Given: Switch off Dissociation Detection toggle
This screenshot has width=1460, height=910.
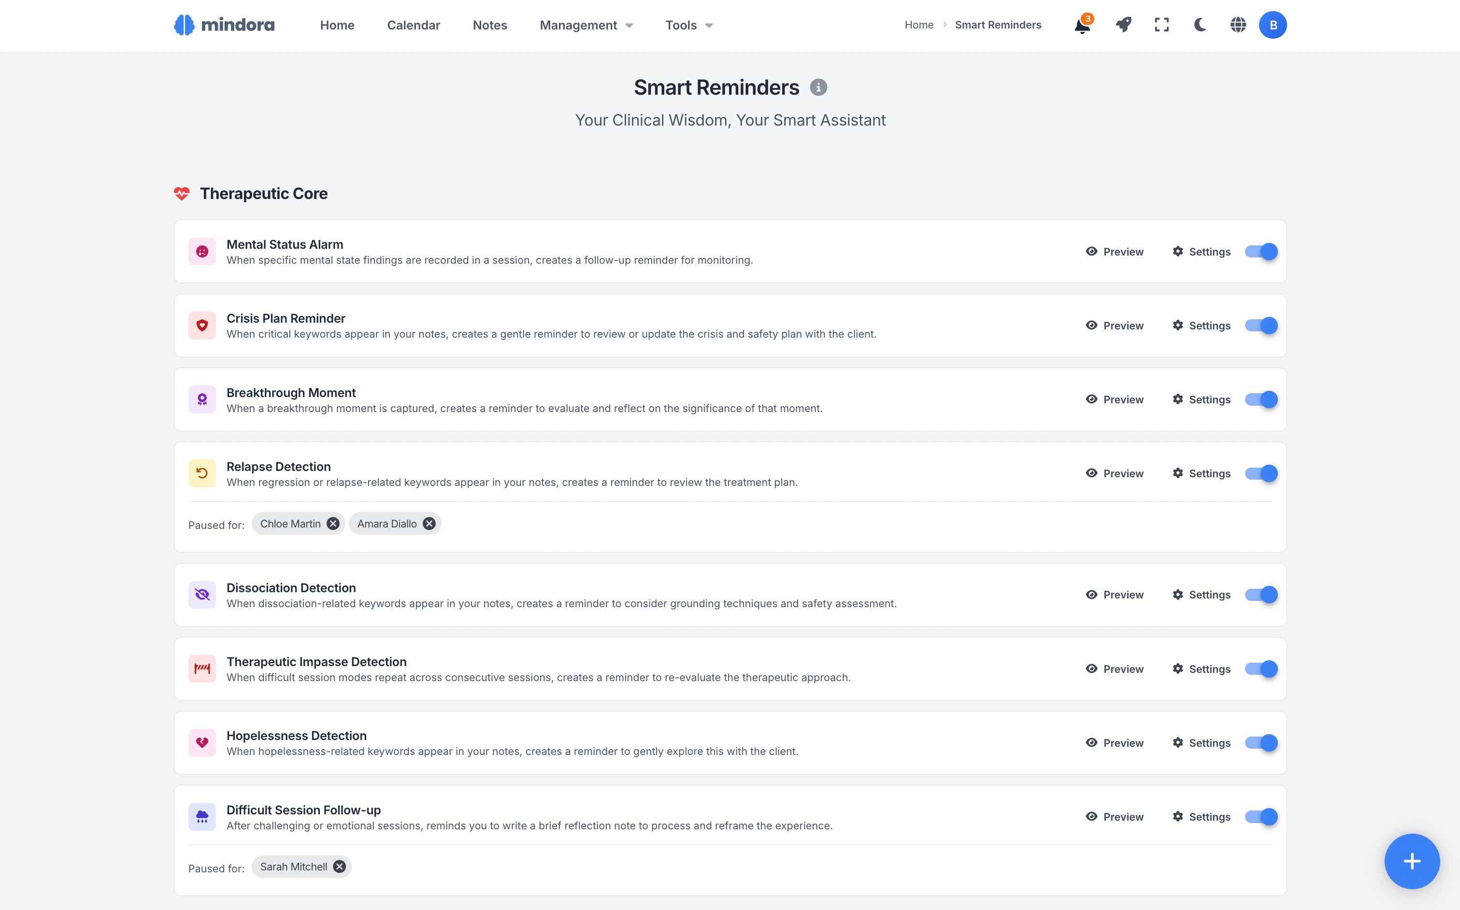Looking at the screenshot, I should point(1261,595).
